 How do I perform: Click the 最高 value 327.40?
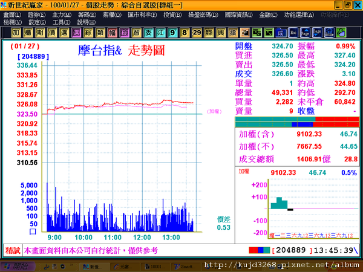coord(345,56)
